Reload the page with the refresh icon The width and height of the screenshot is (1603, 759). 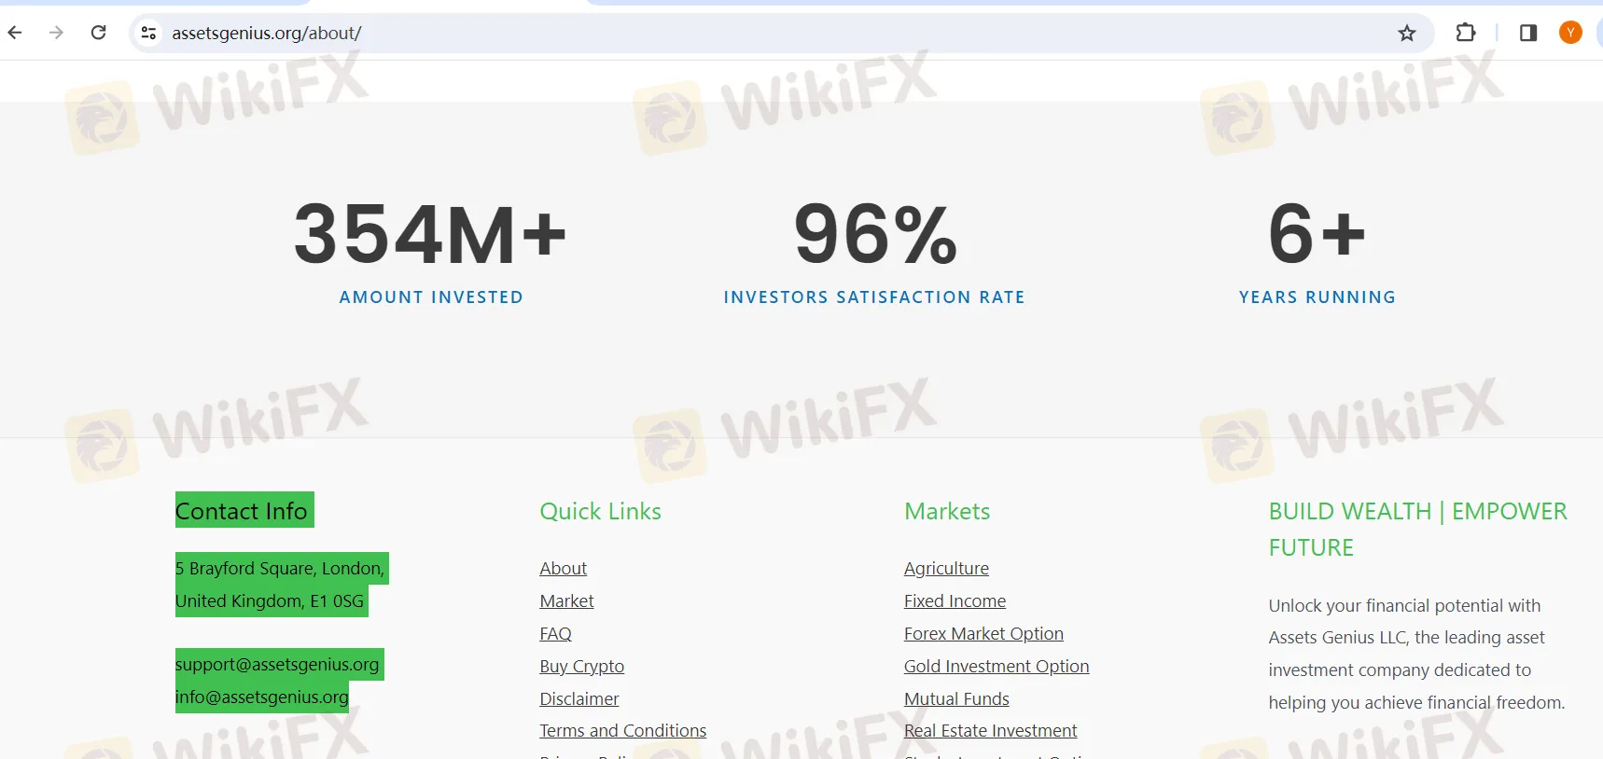(99, 33)
